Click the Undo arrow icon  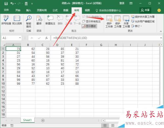coord(12,4)
